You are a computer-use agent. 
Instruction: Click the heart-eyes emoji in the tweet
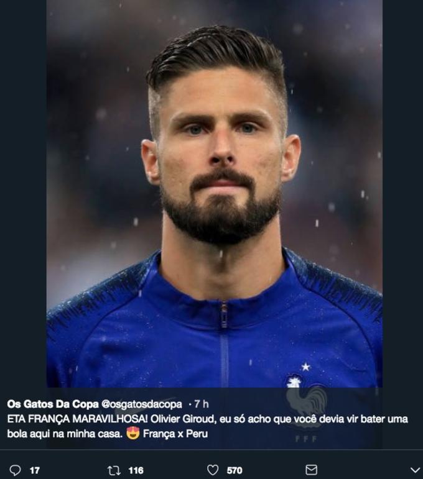coord(132,434)
